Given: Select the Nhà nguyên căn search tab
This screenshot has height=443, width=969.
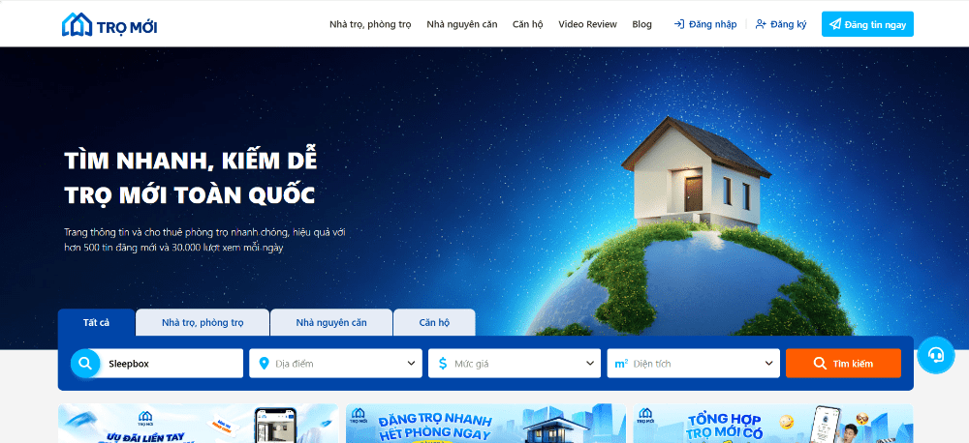Looking at the screenshot, I should pyautogui.click(x=331, y=322).
